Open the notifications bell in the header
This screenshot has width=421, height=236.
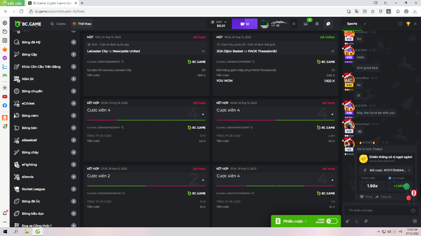point(317,24)
